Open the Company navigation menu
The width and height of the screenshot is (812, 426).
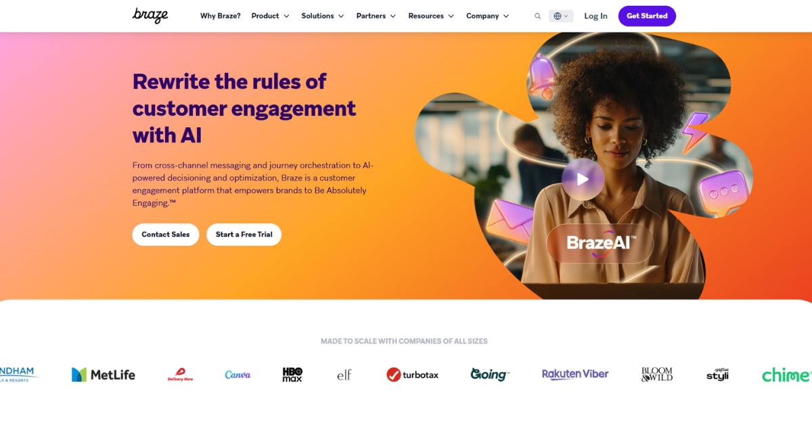(x=488, y=16)
